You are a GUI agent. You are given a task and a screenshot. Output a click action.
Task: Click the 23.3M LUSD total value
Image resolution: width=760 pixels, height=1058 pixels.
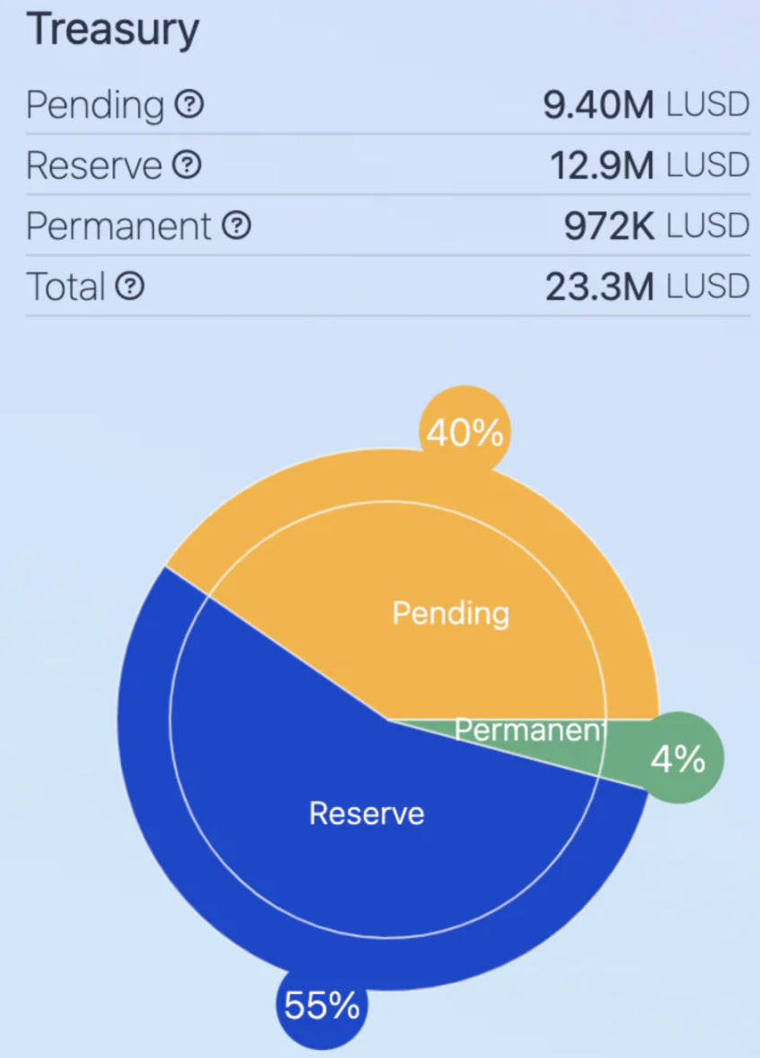(647, 287)
